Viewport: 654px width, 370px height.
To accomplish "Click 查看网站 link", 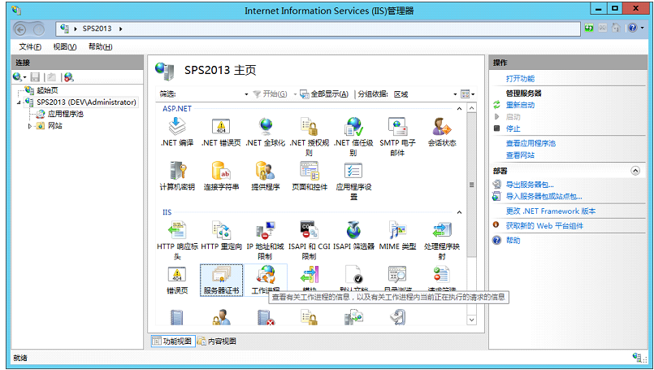I will pyautogui.click(x=520, y=155).
